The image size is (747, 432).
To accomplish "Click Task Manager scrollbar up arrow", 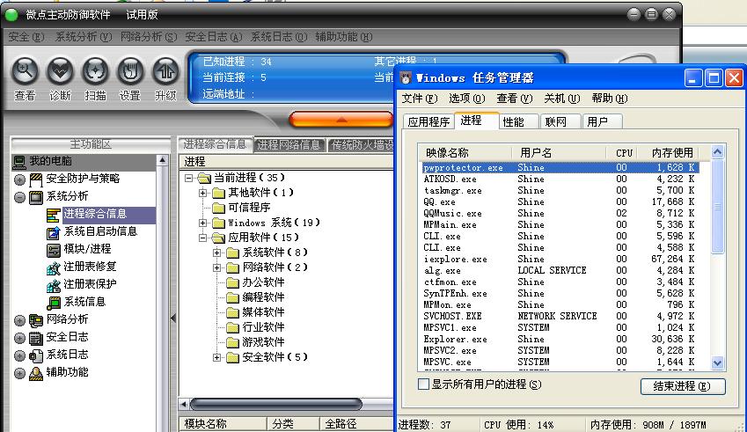I will 717,152.
